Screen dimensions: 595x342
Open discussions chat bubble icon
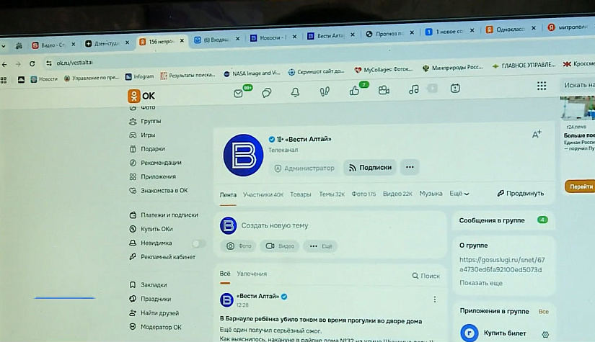pos(267,92)
